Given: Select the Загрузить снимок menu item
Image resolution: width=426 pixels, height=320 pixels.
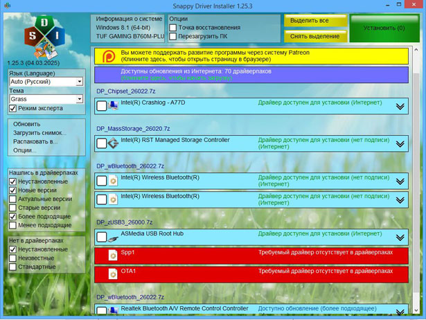Looking at the screenshot, I should tap(39, 132).
